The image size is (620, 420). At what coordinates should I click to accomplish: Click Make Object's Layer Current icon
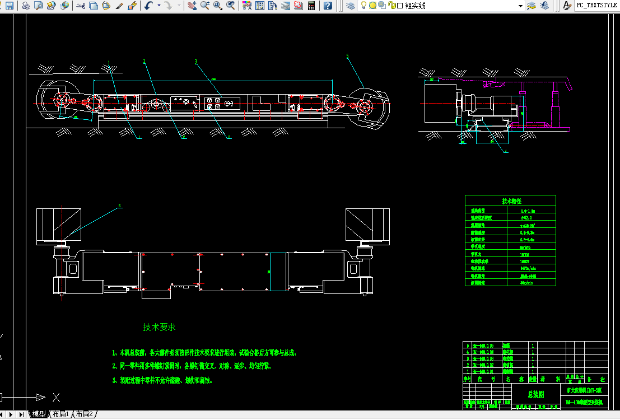coord(532,6)
